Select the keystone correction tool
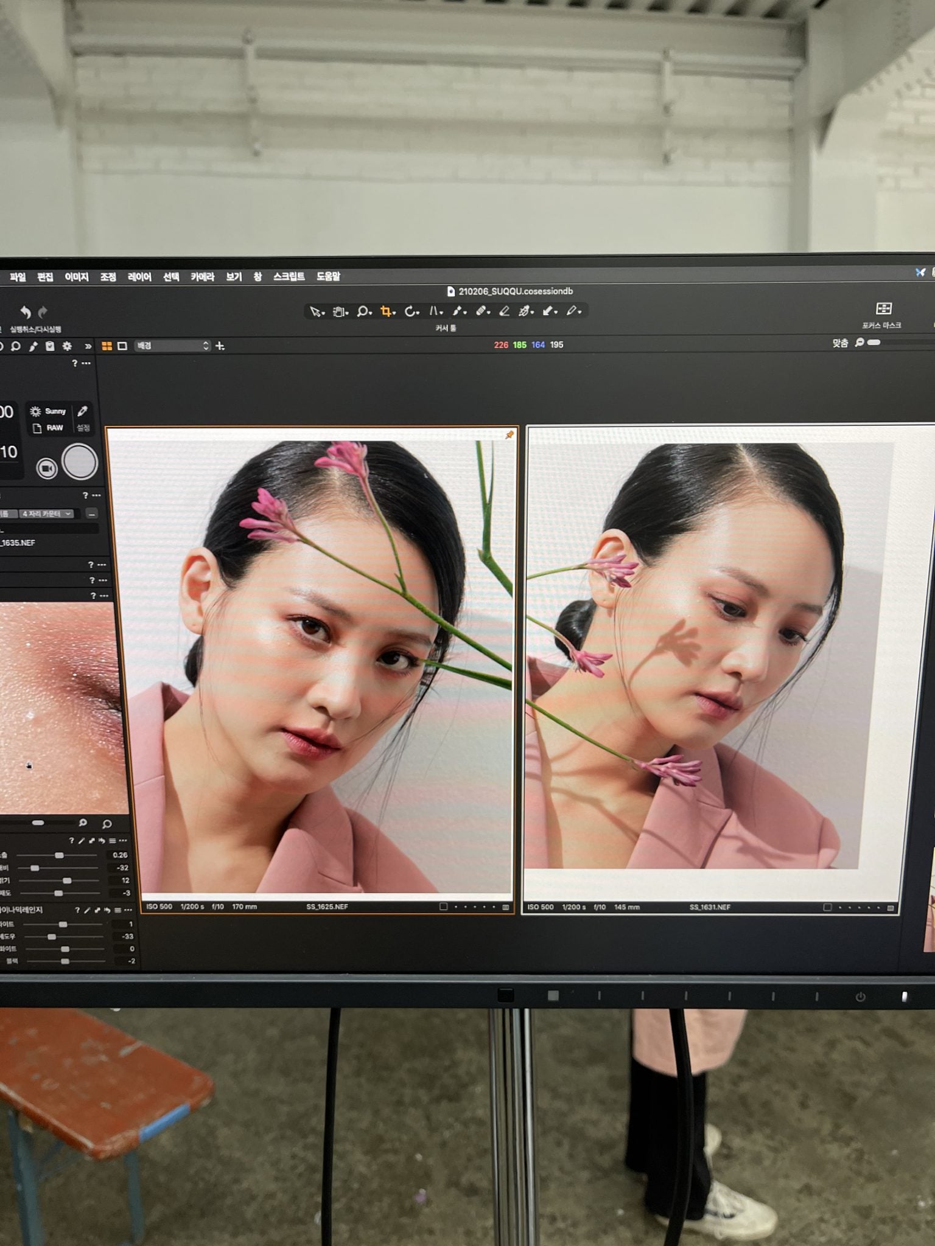The height and width of the screenshot is (1246, 935). pyautogui.click(x=435, y=311)
